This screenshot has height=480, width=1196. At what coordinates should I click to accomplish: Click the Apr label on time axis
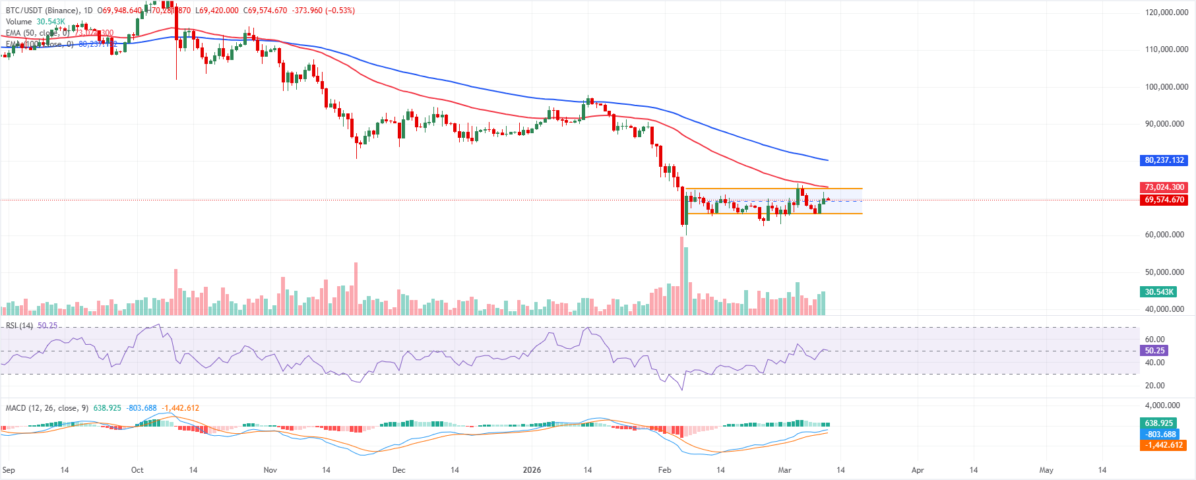pos(918,470)
